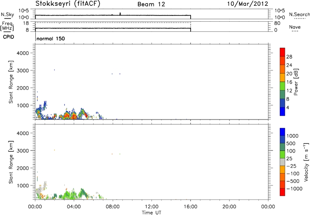Click the "normal 150" CPID text
The image size is (310, 215).
pos(51,38)
